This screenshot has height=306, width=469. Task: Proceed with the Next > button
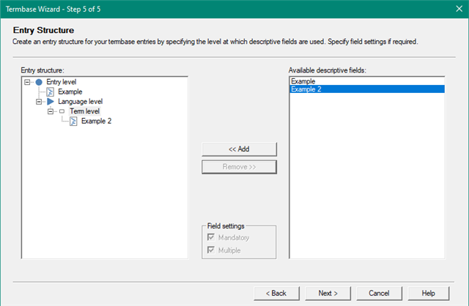[328, 293]
